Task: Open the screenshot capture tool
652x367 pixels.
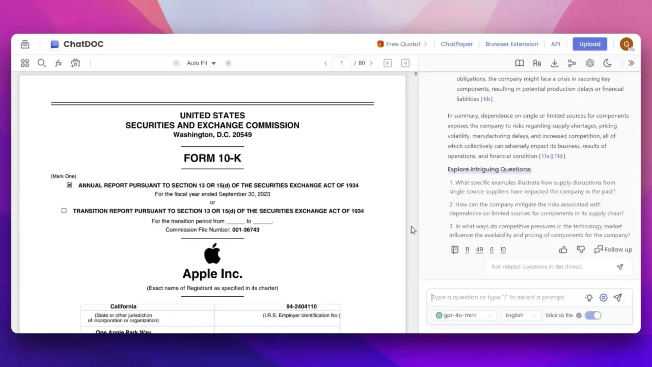Action: click(75, 63)
